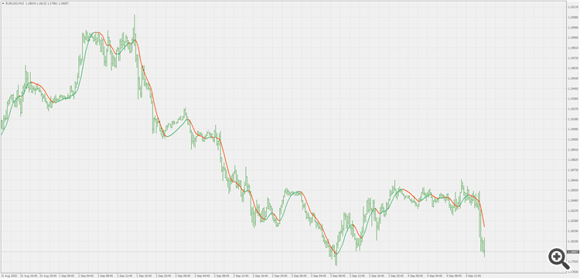Click the 31 Aug 20:45 time label

pyautogui.click(x=48, y=276)
